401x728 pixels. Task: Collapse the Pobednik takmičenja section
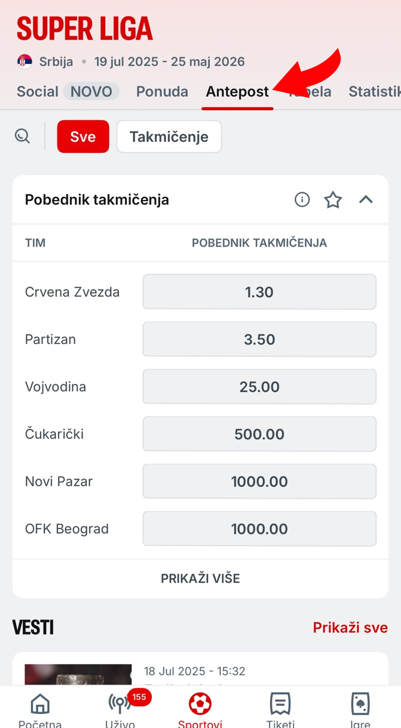coord(366,200)
